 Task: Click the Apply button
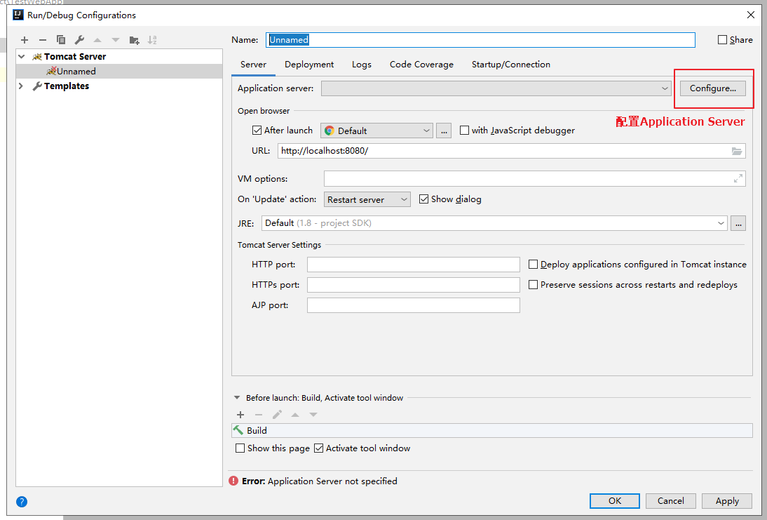727,501
